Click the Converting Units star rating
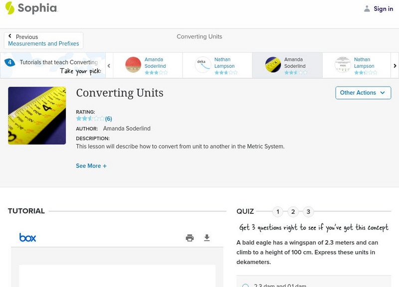 tap(90, 119)
